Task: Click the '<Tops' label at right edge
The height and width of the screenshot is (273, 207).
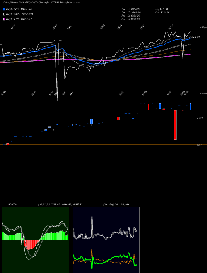Action: [203, 28]
